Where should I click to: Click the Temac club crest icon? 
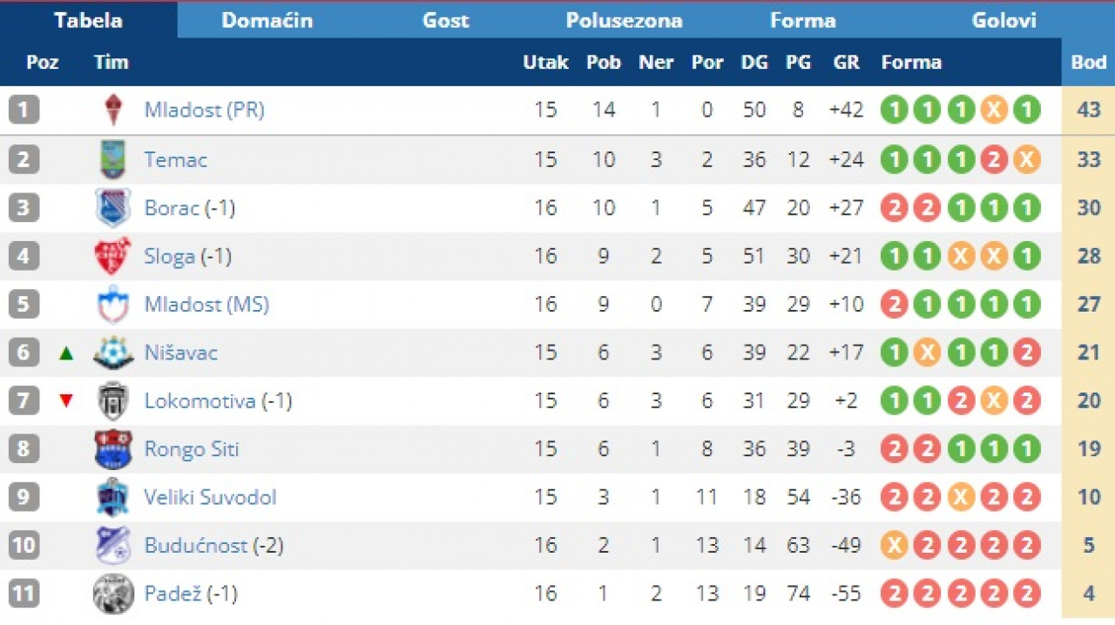113,159
